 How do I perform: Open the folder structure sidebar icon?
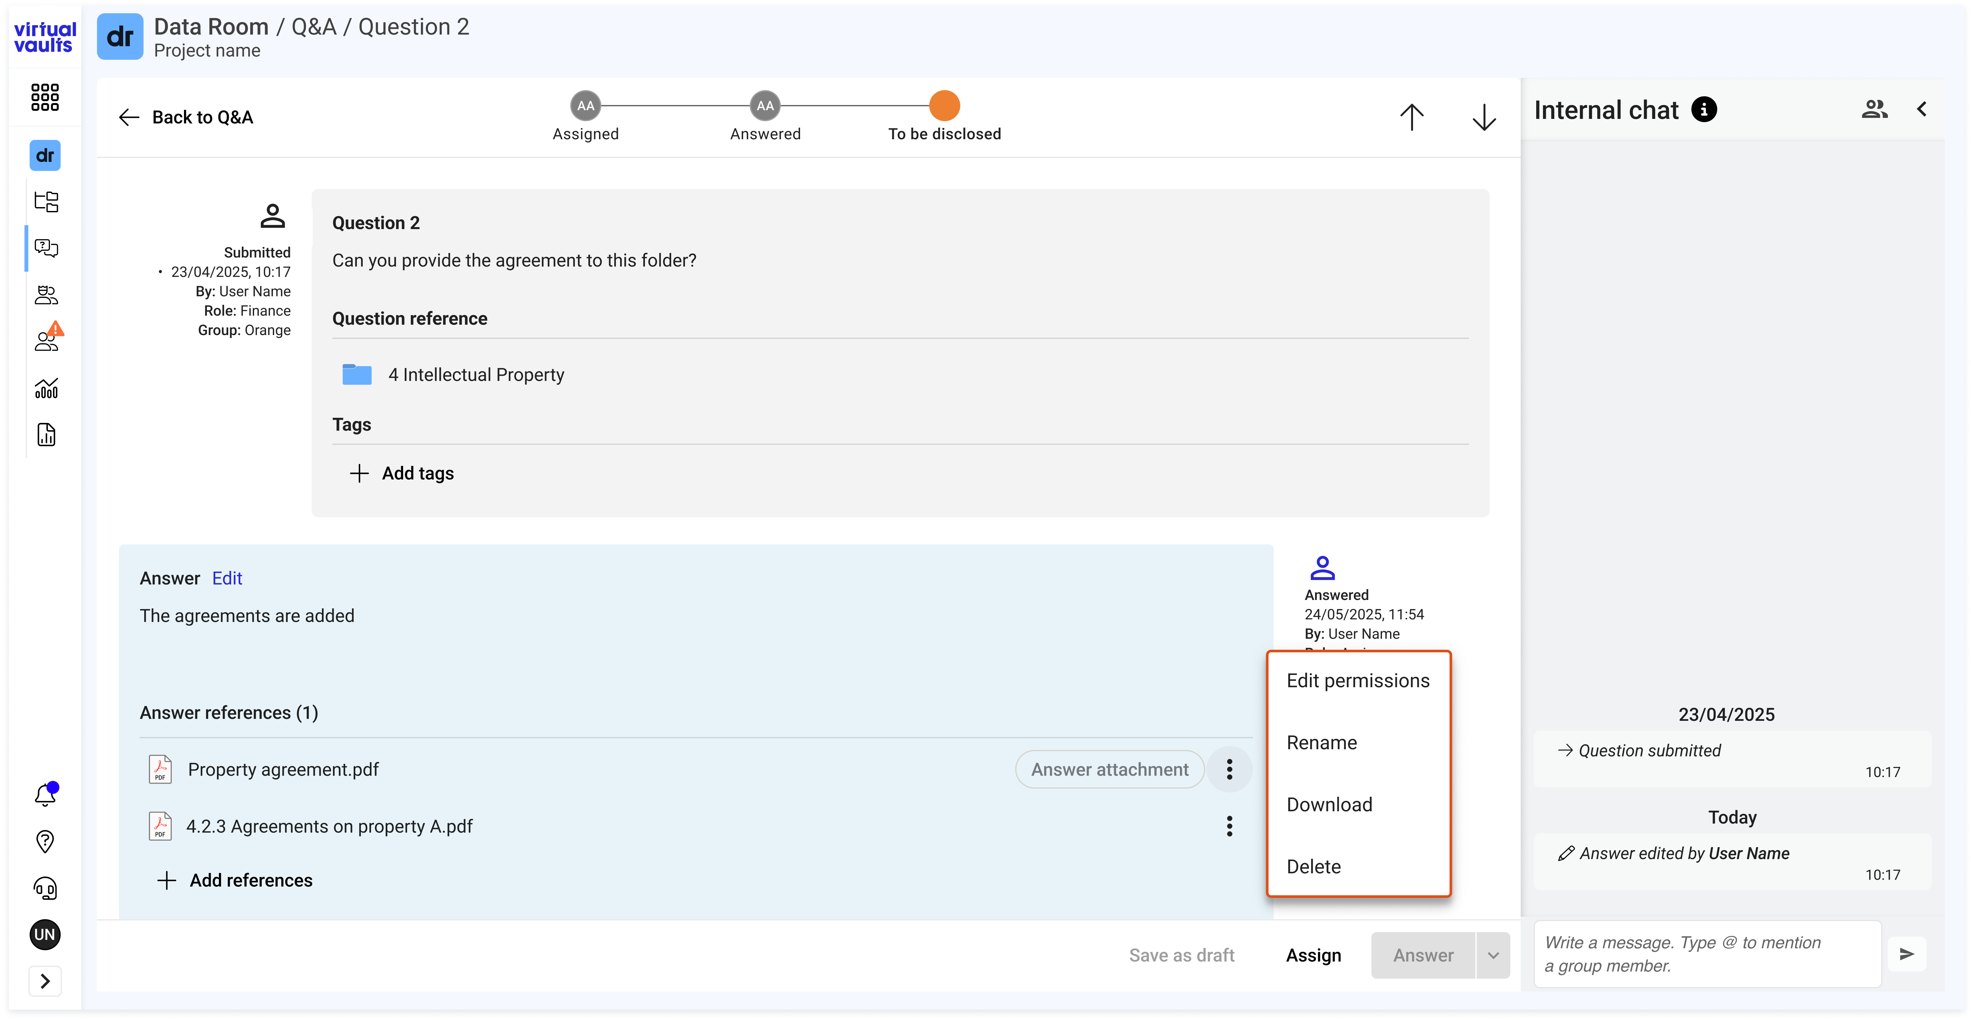(x=46, y=202)
